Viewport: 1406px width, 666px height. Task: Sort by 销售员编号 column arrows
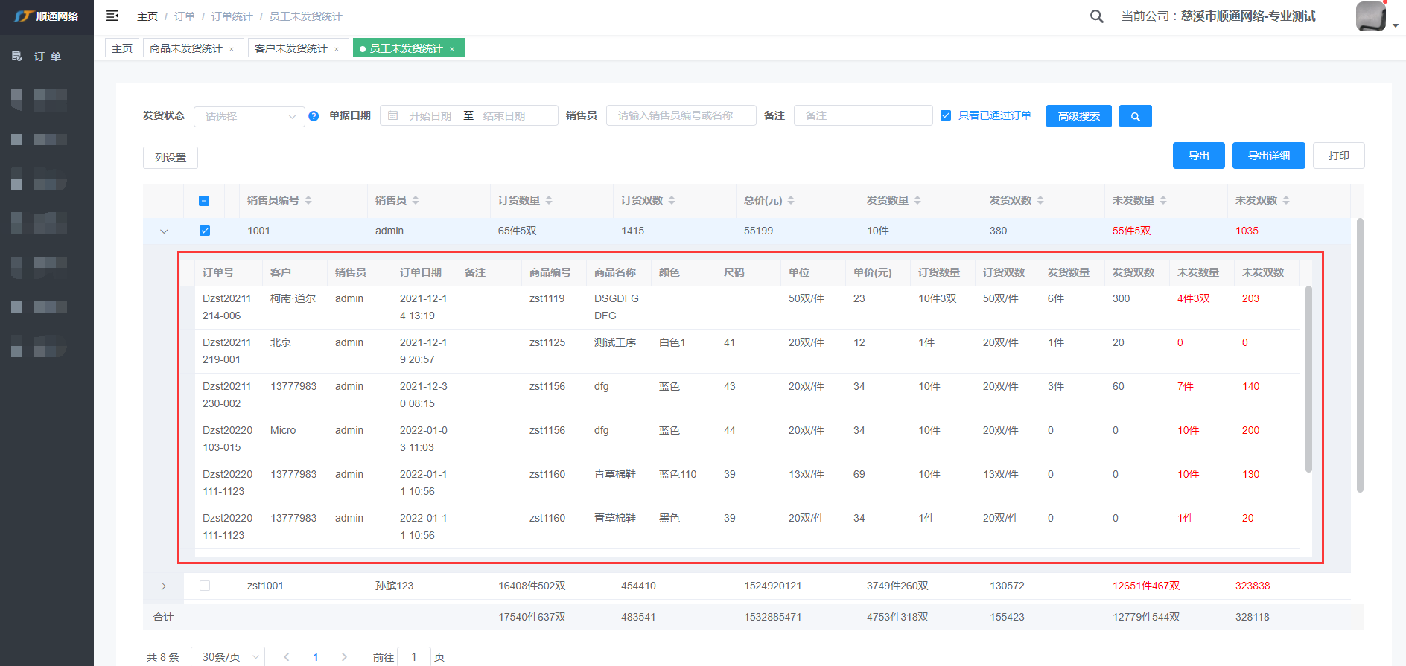[308, 200]
